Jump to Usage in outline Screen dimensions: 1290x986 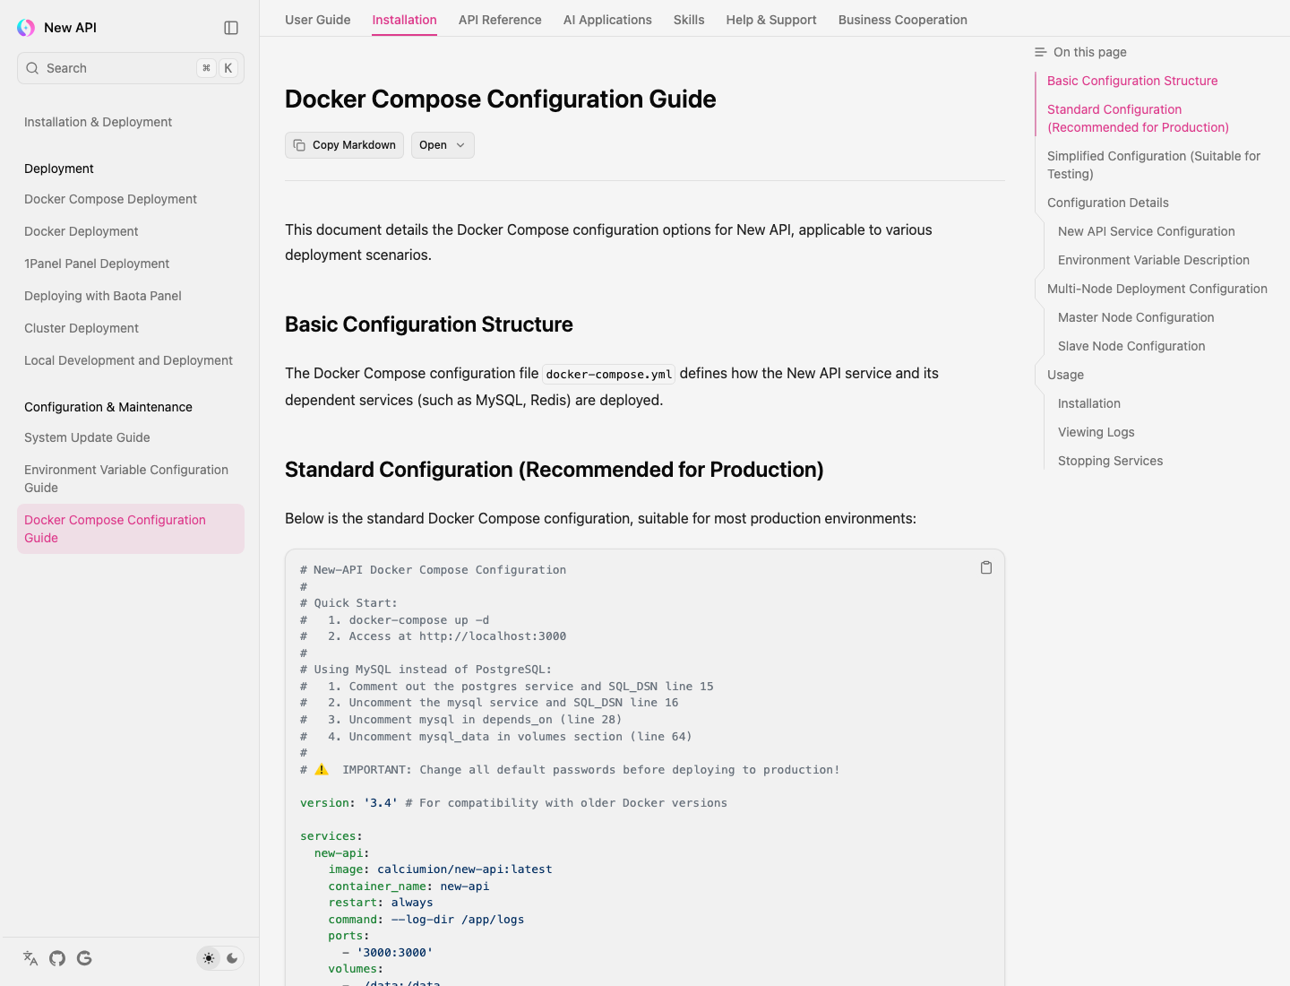coord(1065,375)
